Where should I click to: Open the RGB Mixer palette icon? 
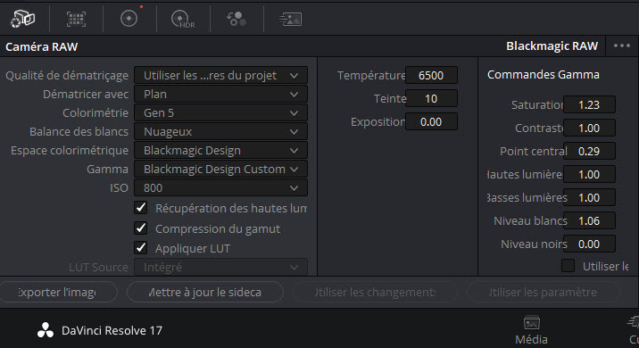click(237, 19)
